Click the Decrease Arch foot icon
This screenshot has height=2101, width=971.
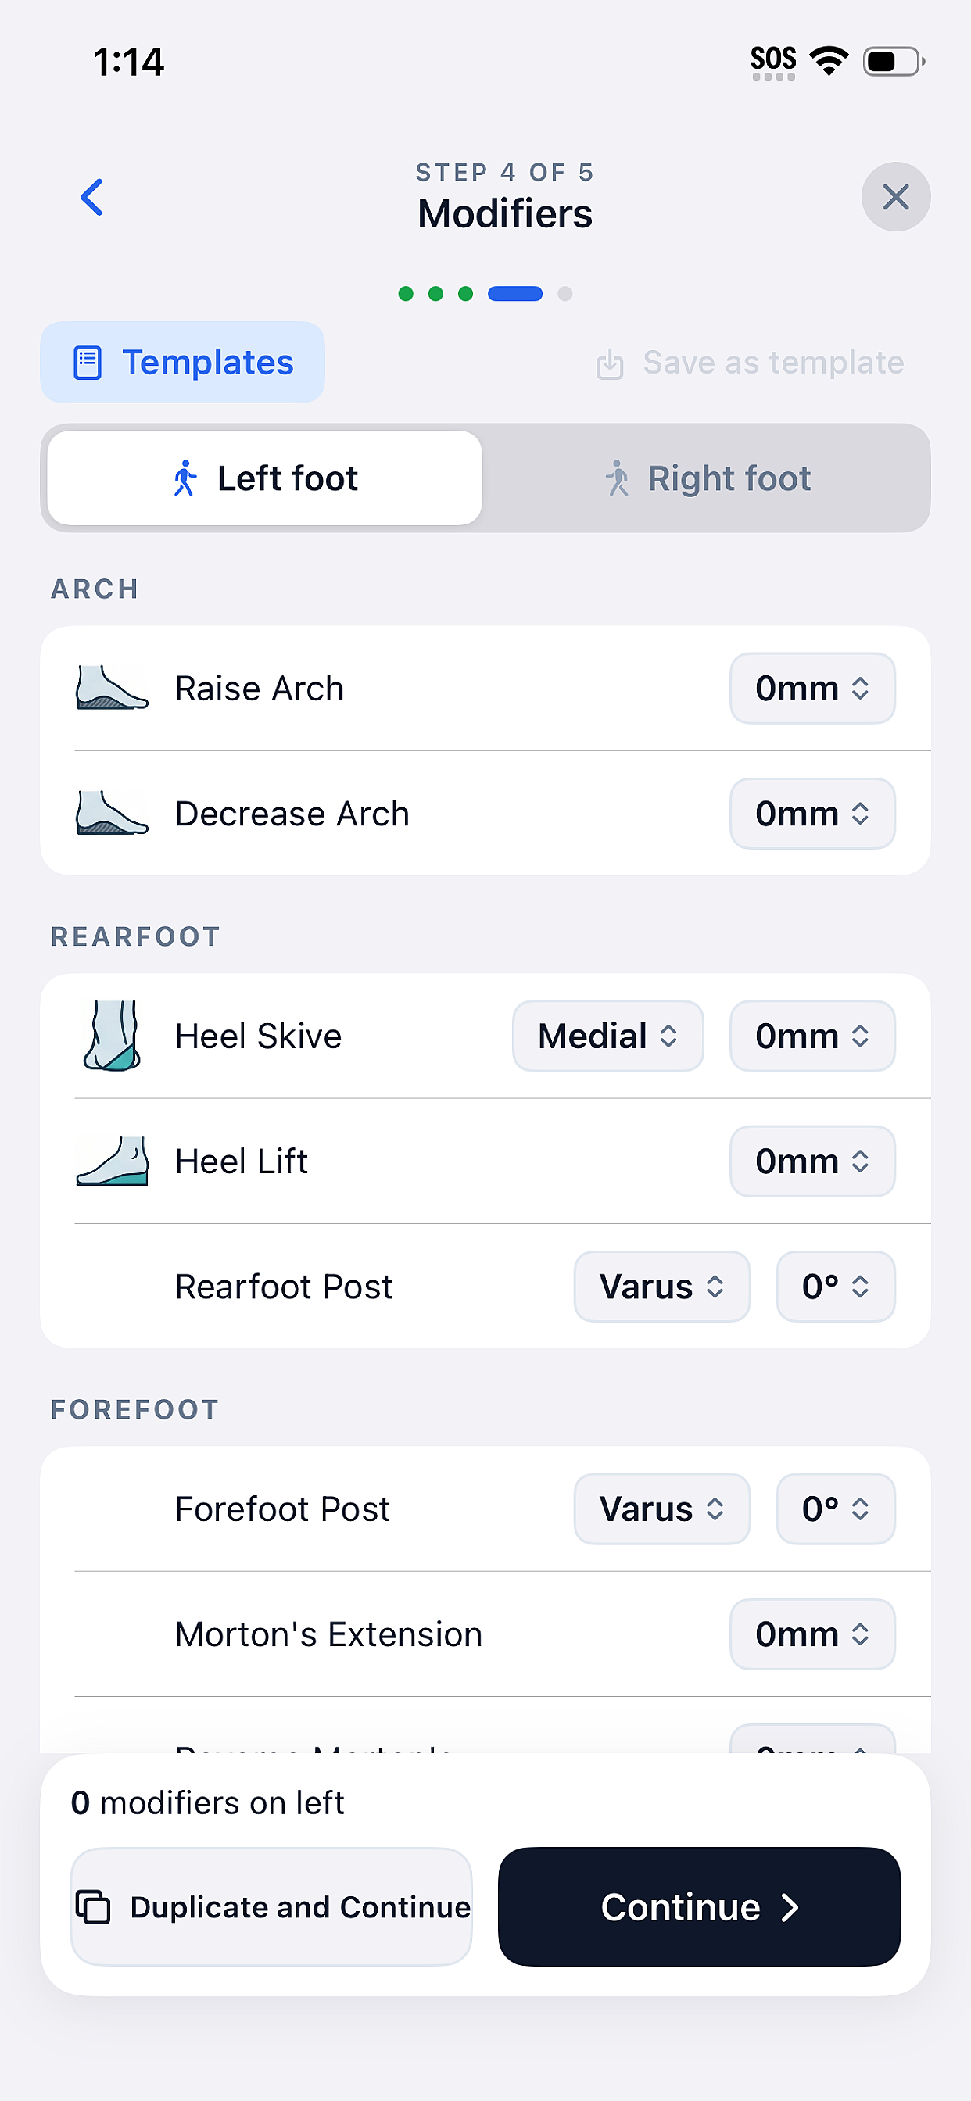point(112,813)
